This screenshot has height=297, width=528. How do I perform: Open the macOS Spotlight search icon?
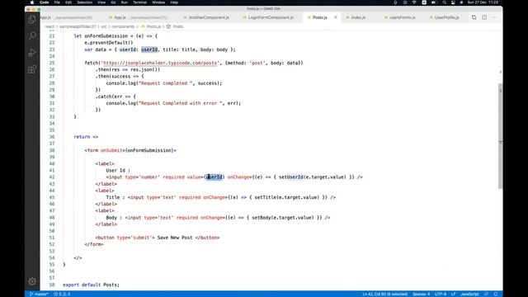click(445, 2)
